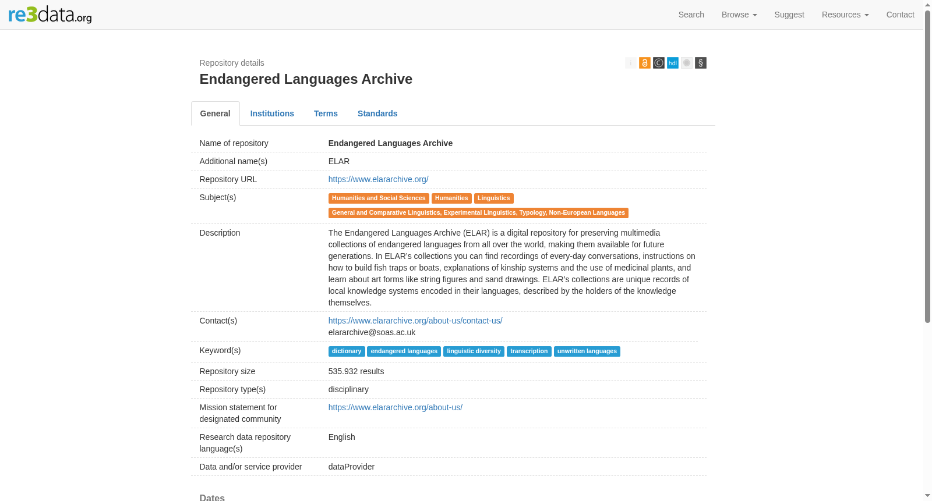Screen dimensions: 932x501
Task: Open the ELAR about-us mission link
Action: (396, 407)
